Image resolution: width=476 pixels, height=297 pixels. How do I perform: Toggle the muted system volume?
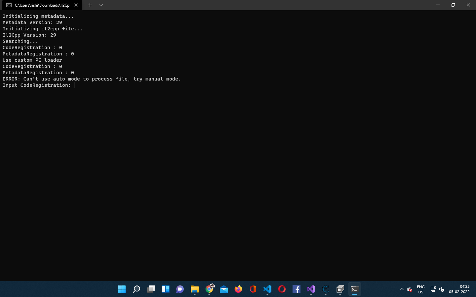[442, 289]
